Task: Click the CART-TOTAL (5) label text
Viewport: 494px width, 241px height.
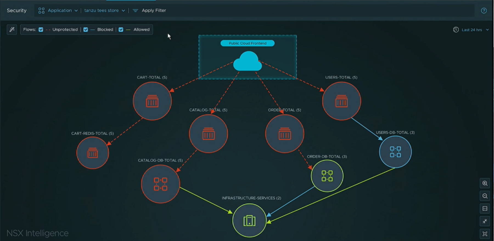Action: point(152,78)
